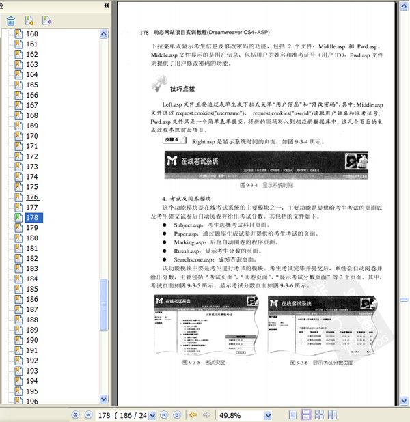
Task: Go to next page button
Action: point(164,414)
